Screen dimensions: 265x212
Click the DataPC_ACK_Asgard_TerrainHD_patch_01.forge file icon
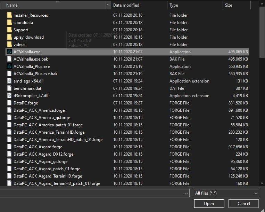tap(9, 183)
